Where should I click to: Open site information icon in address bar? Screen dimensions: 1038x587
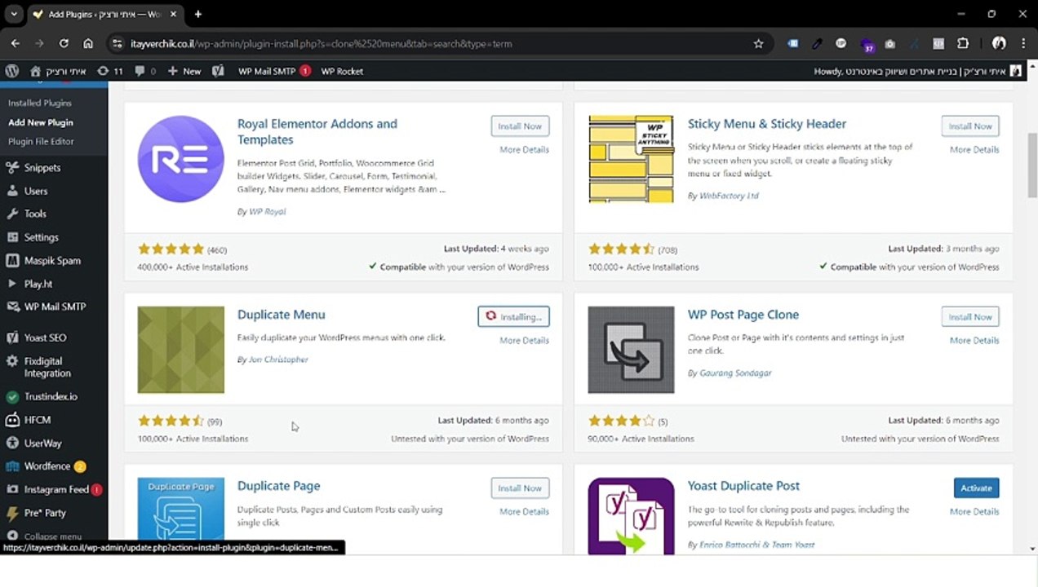click(x=117, y=43)
